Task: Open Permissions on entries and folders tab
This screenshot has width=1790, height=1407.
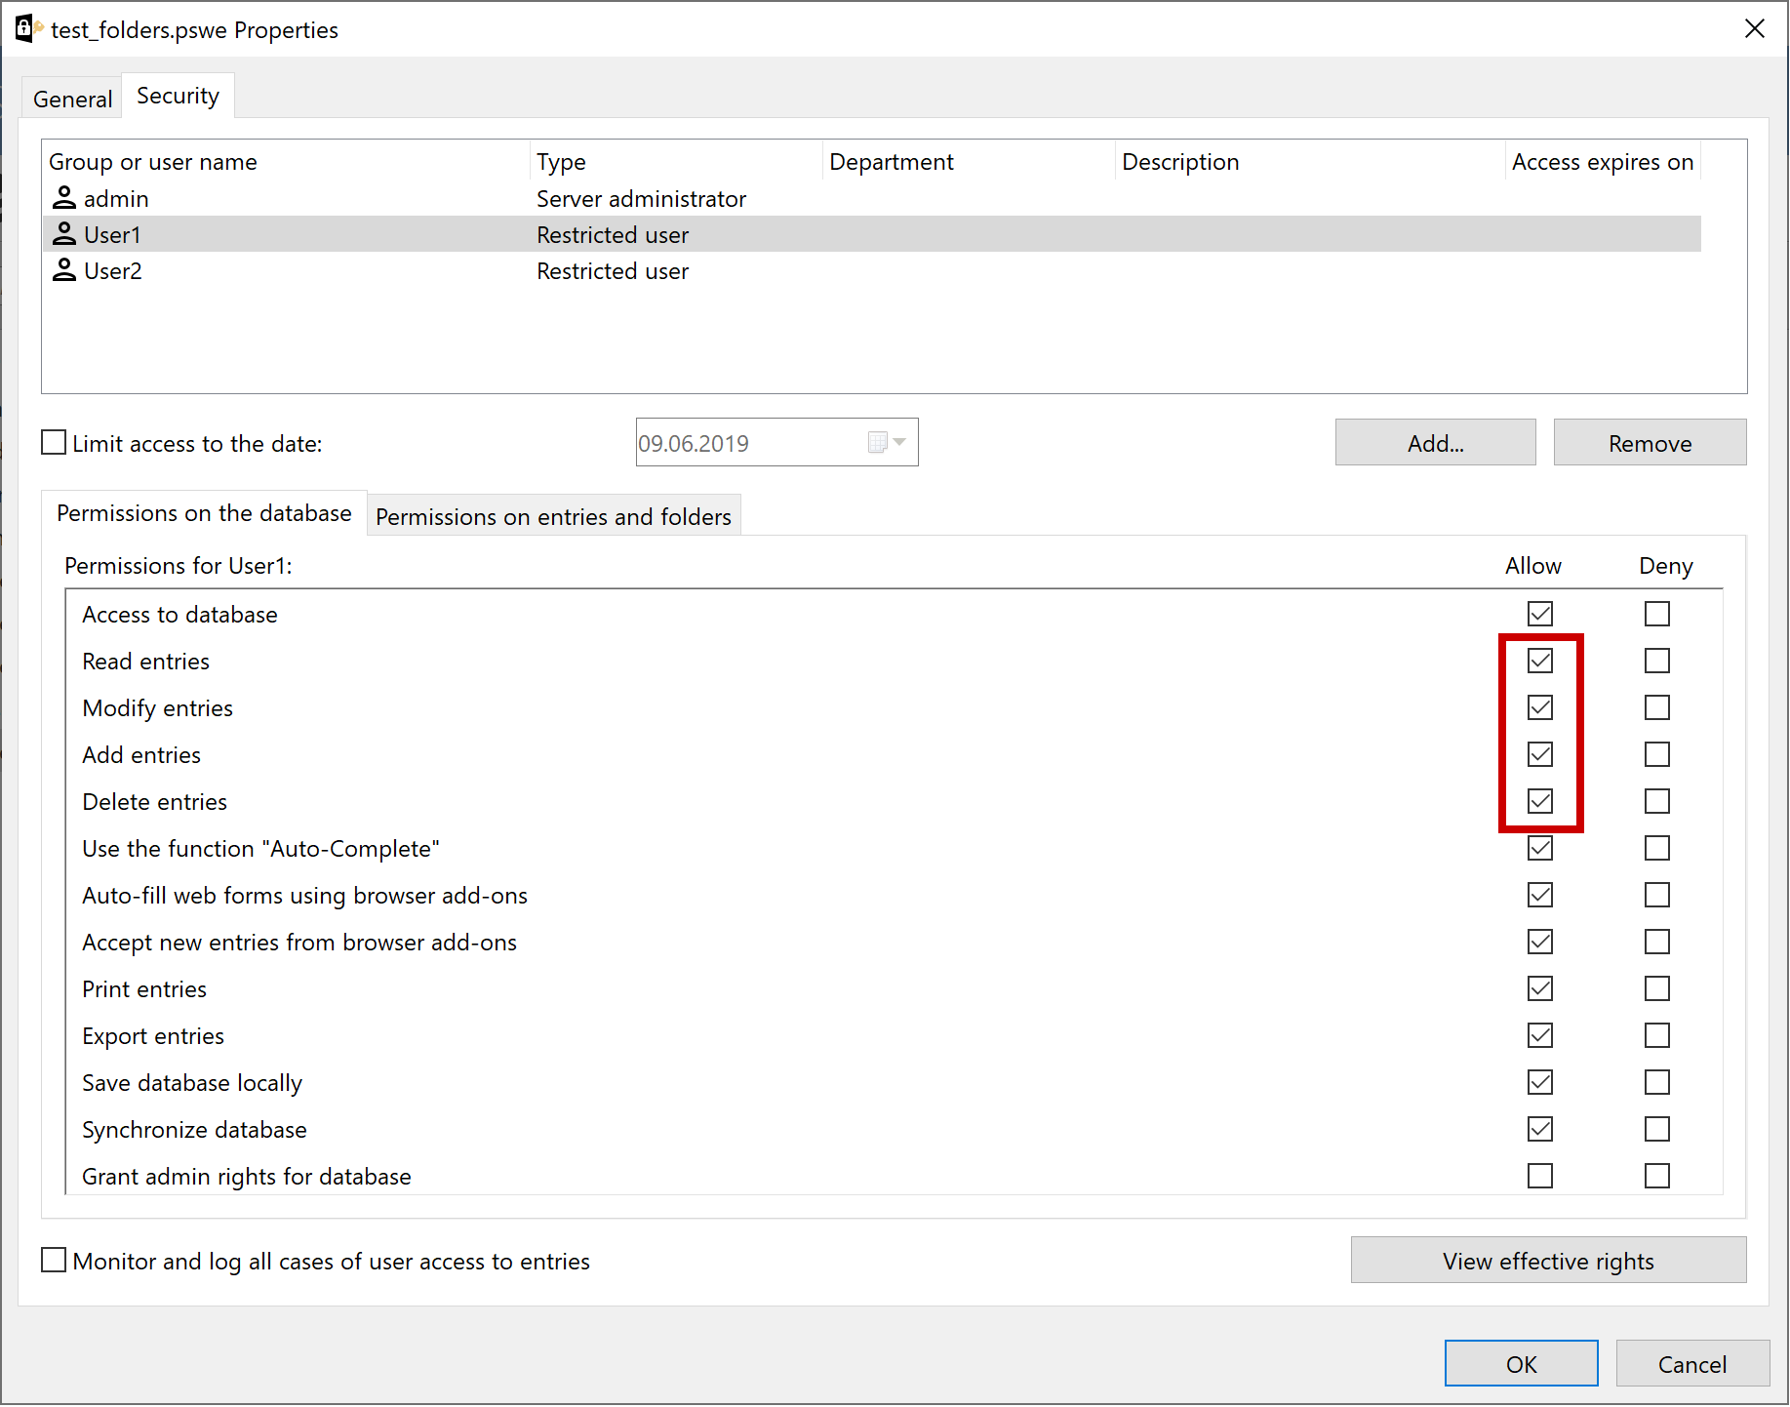Action: click(553, 516)
